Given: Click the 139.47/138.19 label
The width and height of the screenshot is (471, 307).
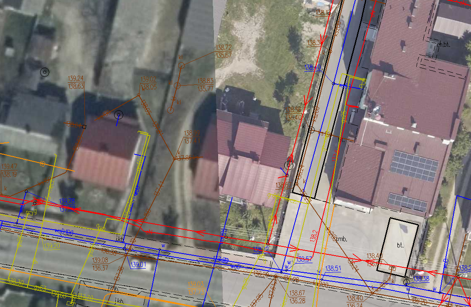Looking at the screenshot, I should click(x=10, y=171).
